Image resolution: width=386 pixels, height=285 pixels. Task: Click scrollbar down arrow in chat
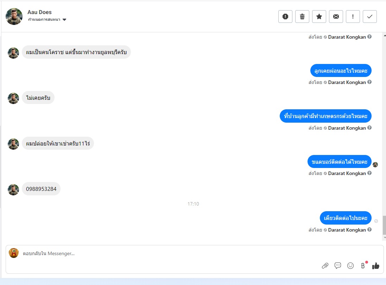tap(385, 238)
